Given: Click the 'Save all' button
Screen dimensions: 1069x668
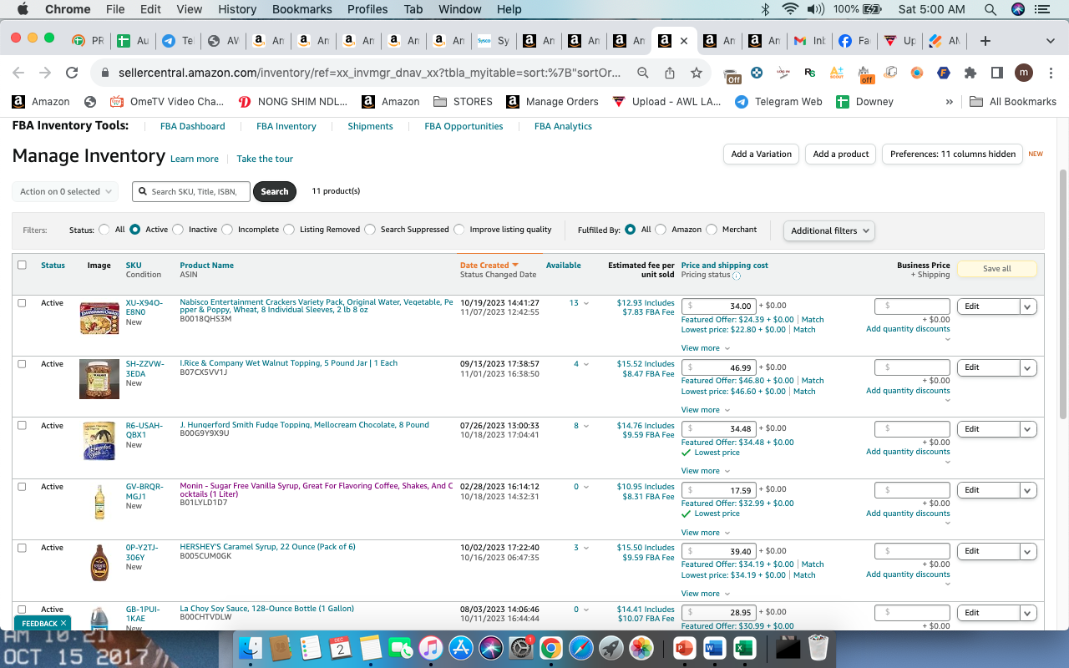Looking at the screenshot, I should 996,269.
